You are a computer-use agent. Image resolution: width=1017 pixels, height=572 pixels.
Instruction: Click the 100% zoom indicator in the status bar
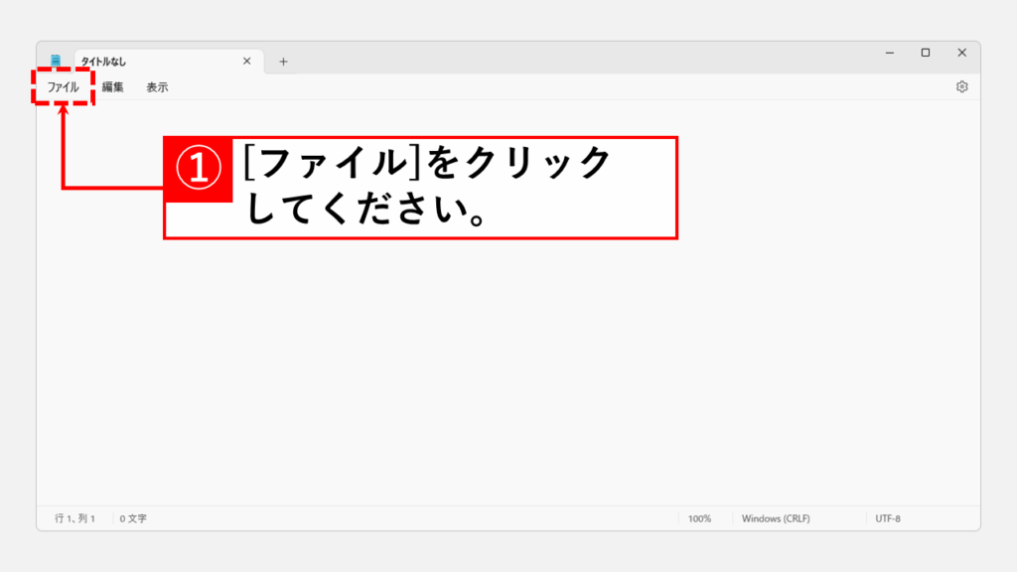click(x=700, y=517)
